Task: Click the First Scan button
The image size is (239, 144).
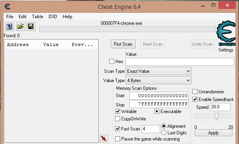Action: point(123,44)
